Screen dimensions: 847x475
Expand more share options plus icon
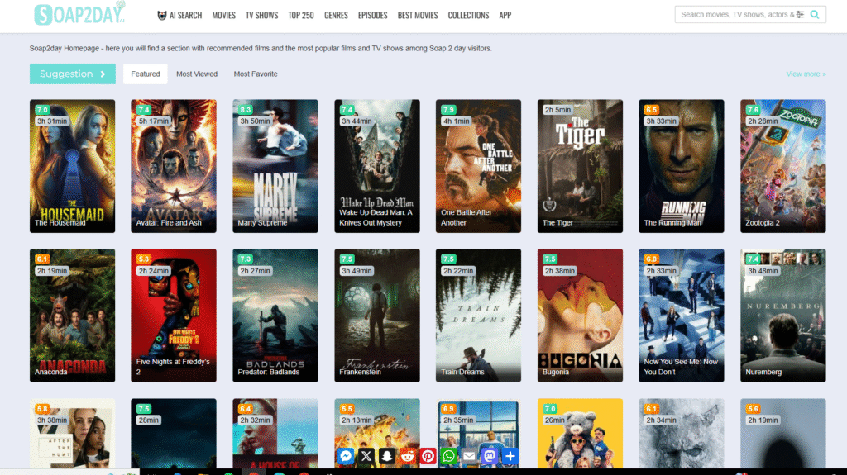(510, 455)
